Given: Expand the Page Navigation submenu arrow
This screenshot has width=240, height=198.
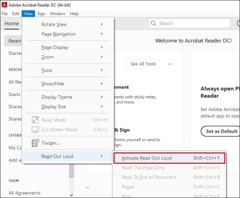Looking at the screenshot, I should [102, 34].
